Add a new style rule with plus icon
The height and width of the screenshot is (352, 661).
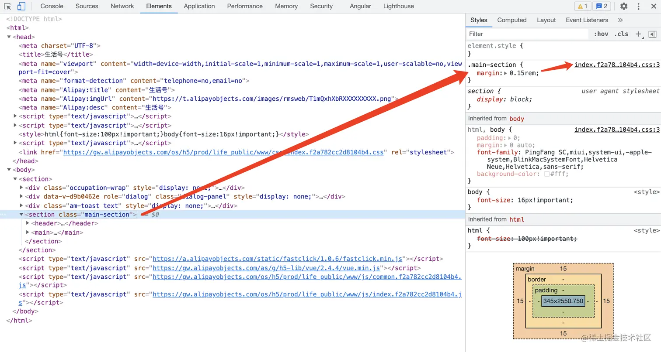[x=638, y=34]
